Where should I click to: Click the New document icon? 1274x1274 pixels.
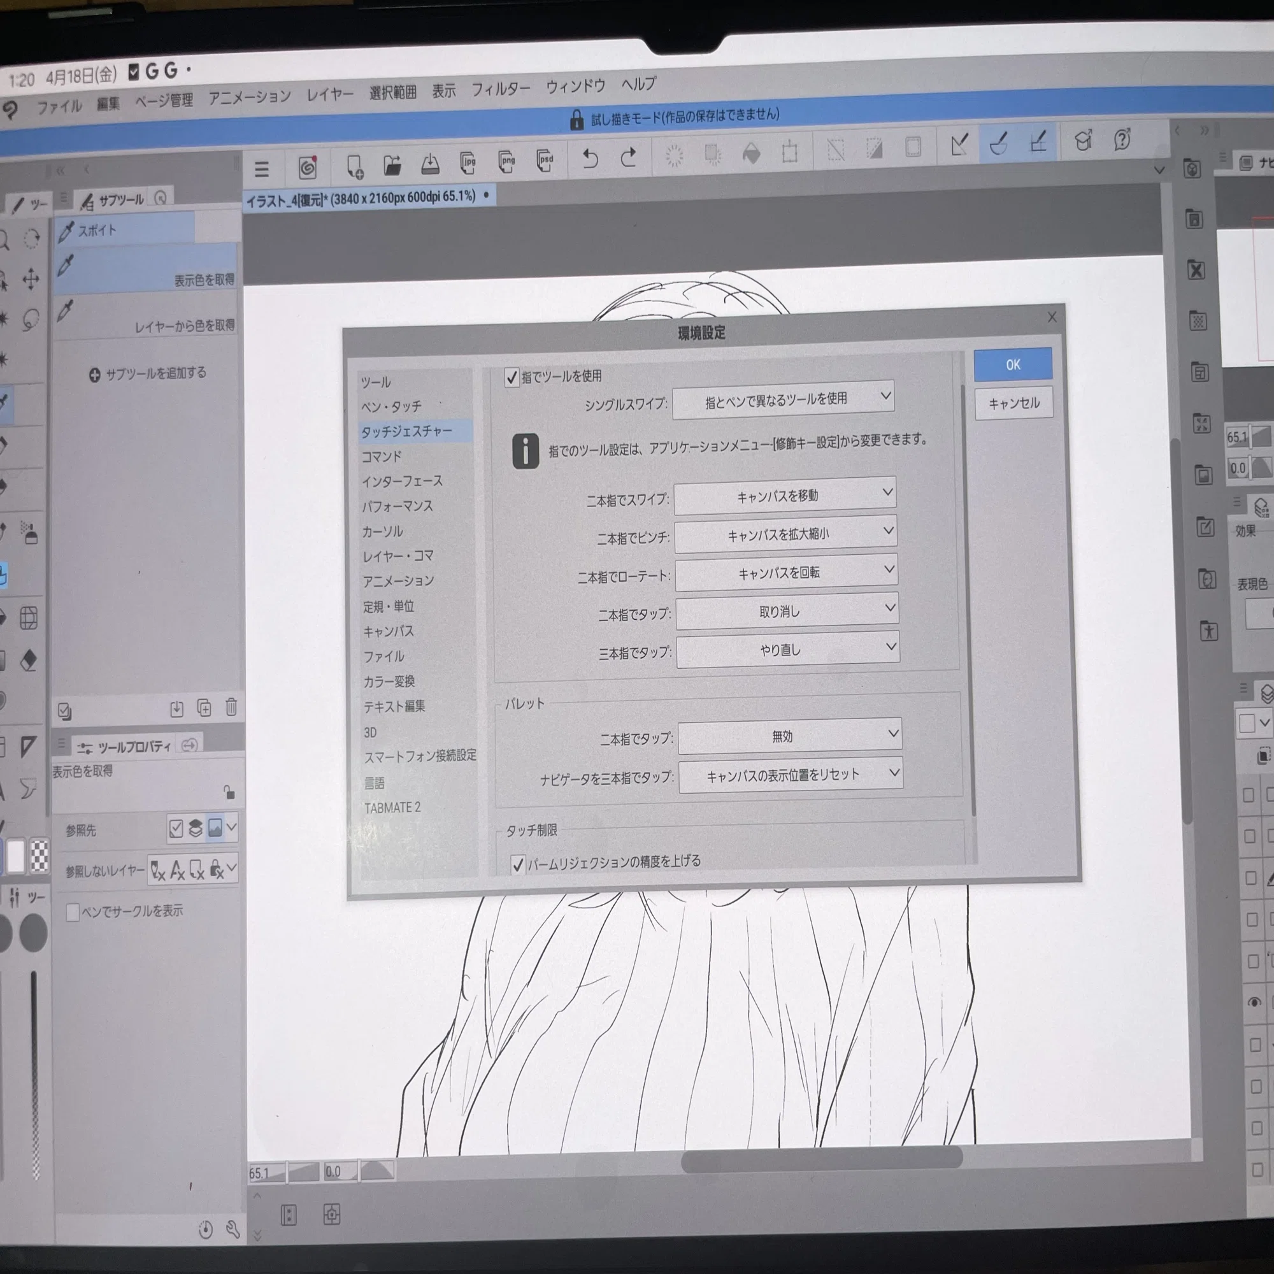tap(355, 166)
